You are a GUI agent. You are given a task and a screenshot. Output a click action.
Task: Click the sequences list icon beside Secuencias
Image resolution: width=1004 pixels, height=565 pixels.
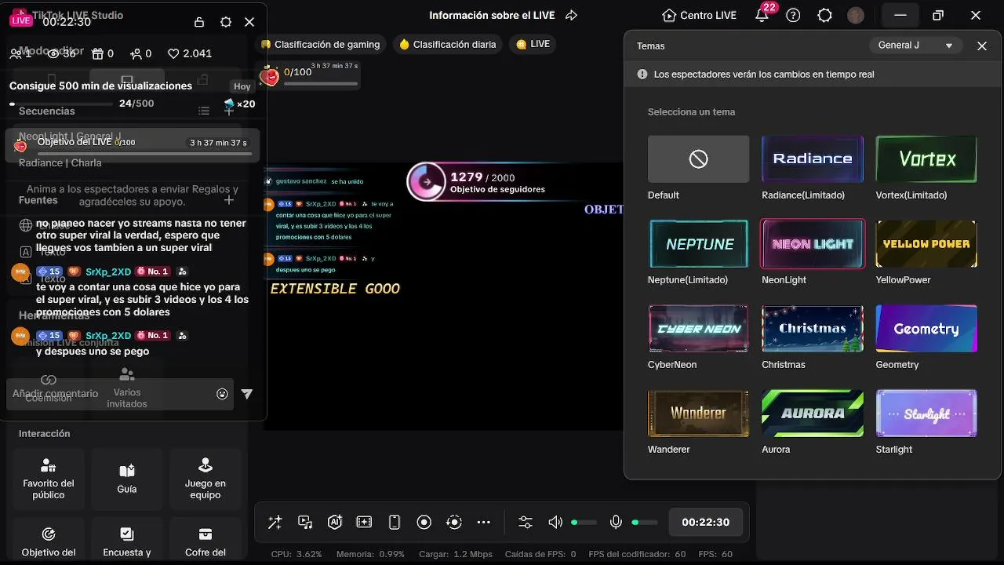point(204,111)
